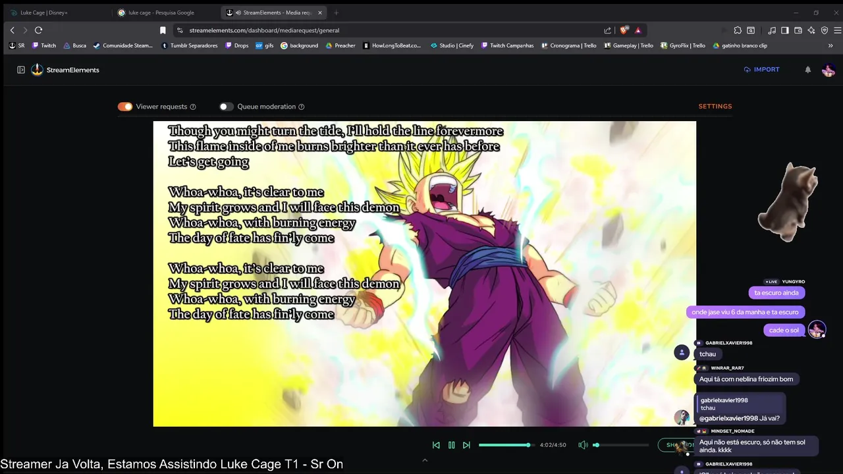Click chat message 'ta escuro ainda'
Screen dimensions: 843x474
(776, 292)
